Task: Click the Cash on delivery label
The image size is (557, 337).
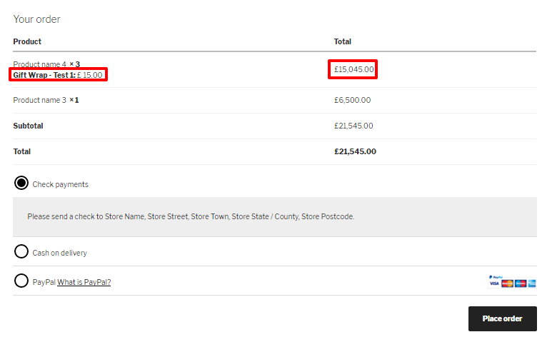Action: 60,253
